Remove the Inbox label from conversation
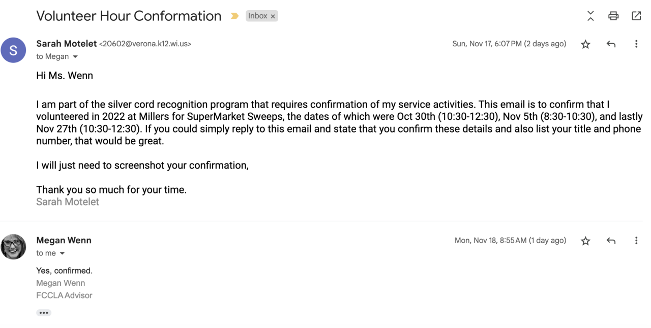 pos(273,16)
